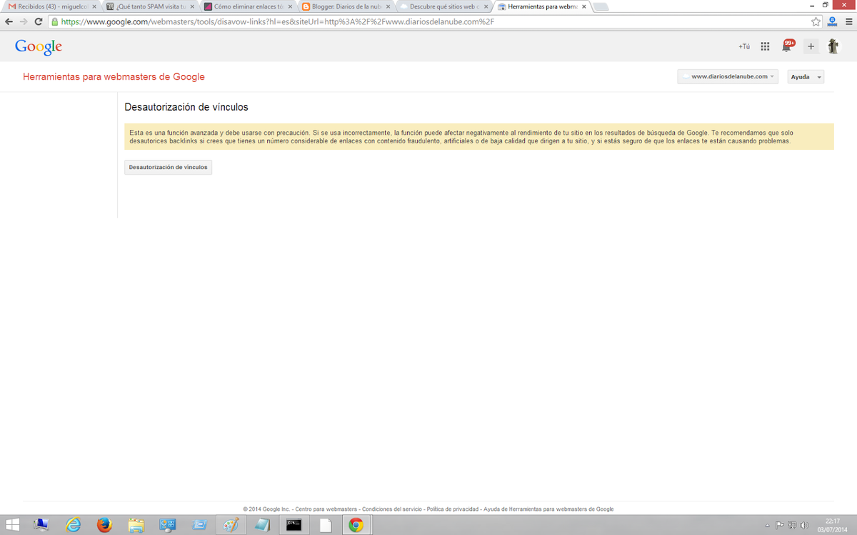Open the +Tú link
The width and height of the screenshot is (857, 535).
pos(744,46)
